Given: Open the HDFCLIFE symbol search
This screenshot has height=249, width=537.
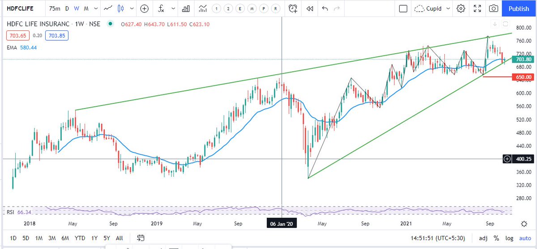Looking at the screenshot, I should (x=21, y=8).
